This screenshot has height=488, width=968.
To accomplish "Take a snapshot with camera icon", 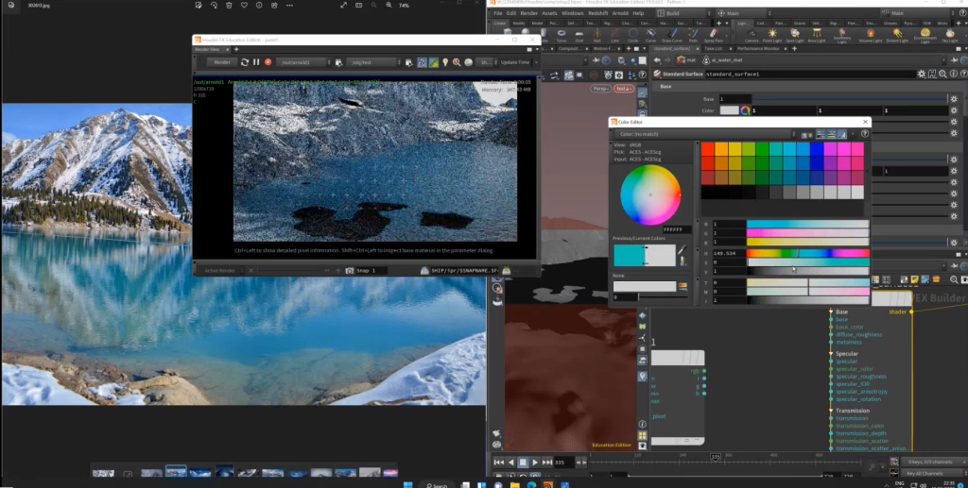I will pyautogui.click(x=350, y=271).
